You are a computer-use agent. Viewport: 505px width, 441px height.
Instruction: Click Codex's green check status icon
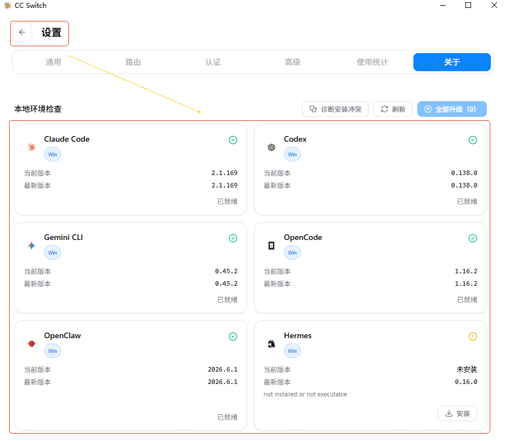pos(472,140)
